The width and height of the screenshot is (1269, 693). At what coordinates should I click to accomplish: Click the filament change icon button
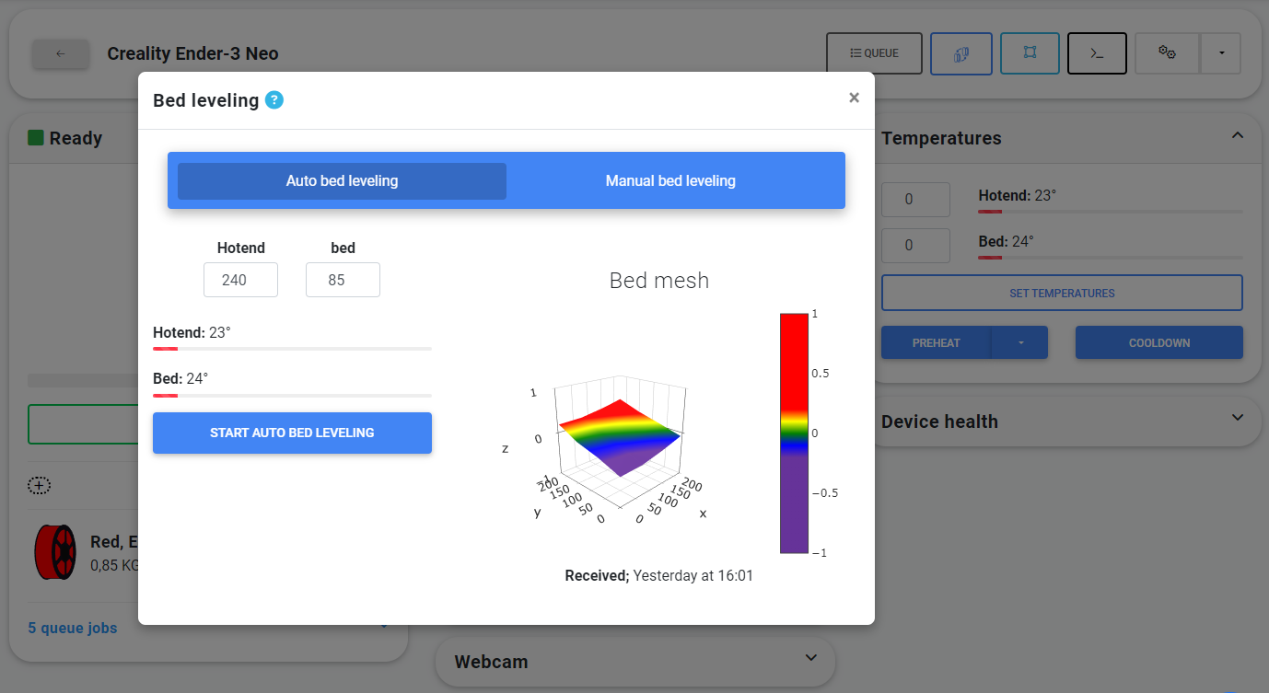[x=961, y=53]
